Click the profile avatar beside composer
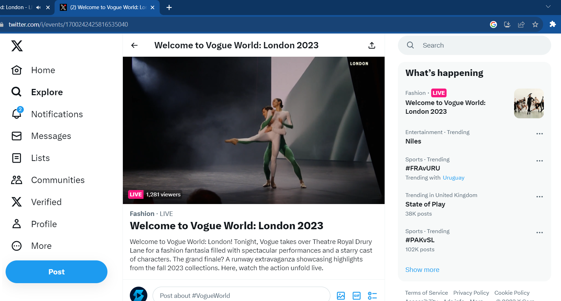This screenshot has width=561, height=301. (139, 295)
